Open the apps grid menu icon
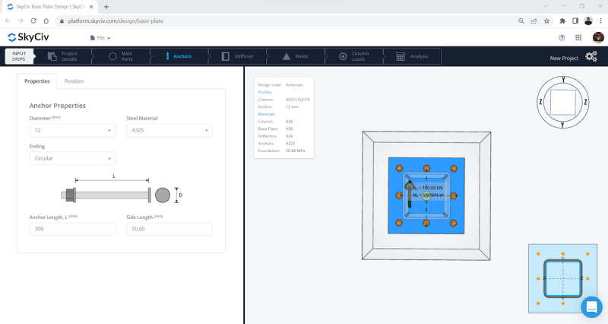The height and width of the screenshot is (324, 608). (x=578, y=37)
